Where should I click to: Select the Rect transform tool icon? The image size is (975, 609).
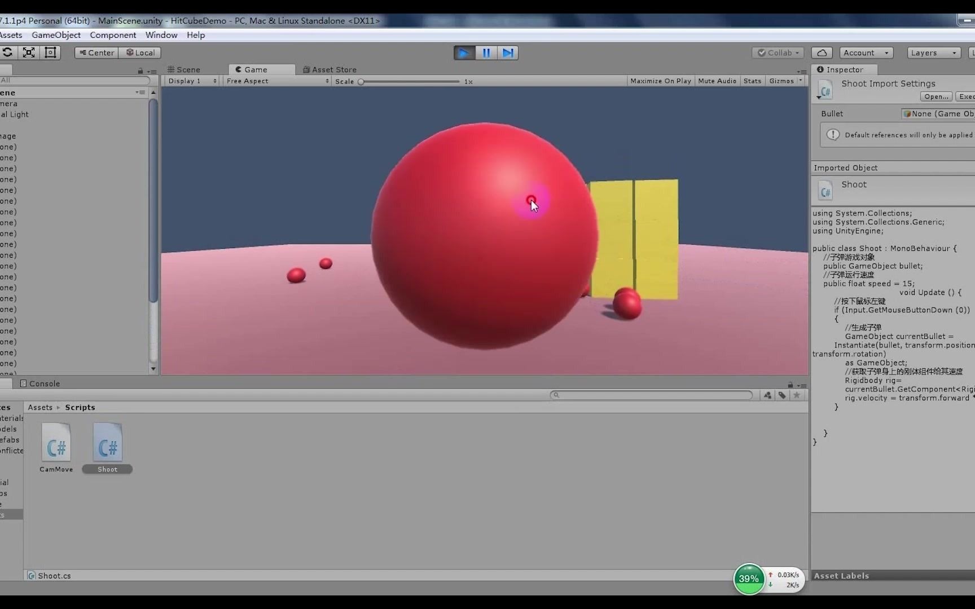(x=50, y=52)
